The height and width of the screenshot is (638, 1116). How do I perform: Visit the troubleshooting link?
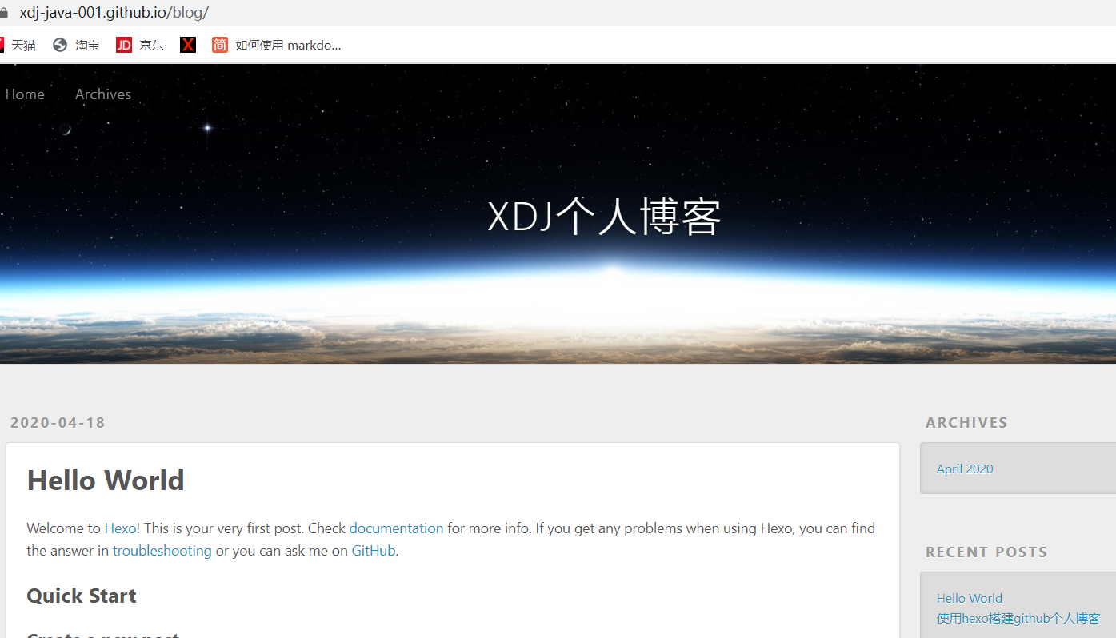(162, 550)
